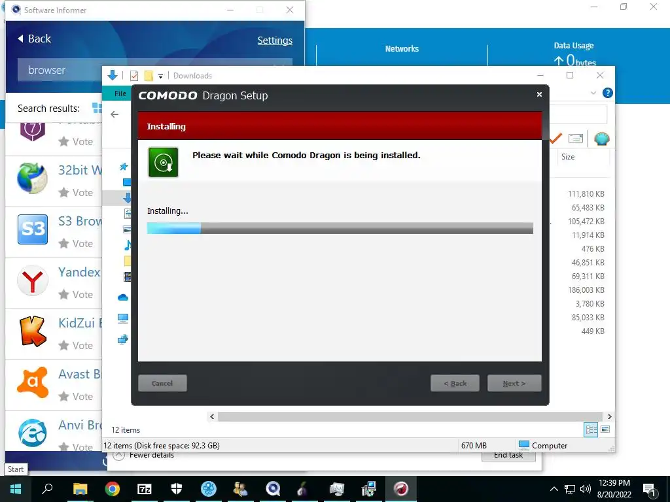Open 7-Zip from the taskbar
The image size is (670, 502).
tap(145, 489)
